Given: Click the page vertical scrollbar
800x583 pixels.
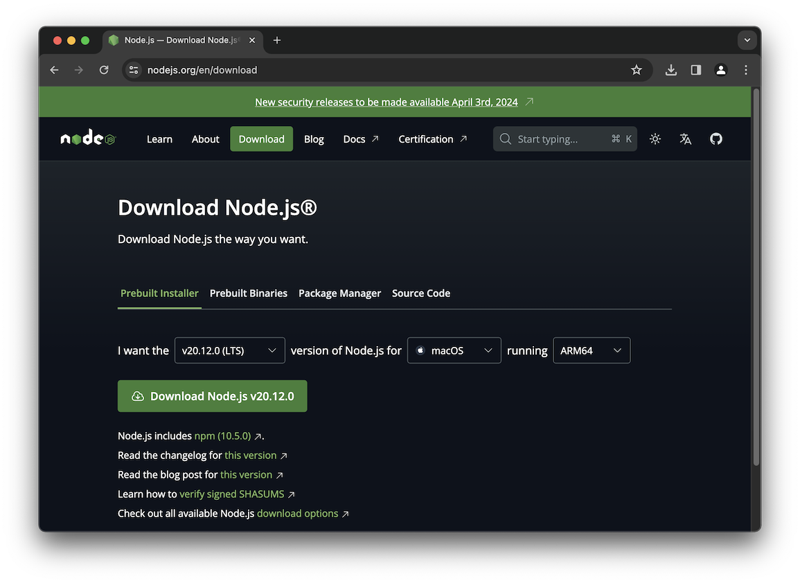Looking at the screenshot, I should click(756, 278).
